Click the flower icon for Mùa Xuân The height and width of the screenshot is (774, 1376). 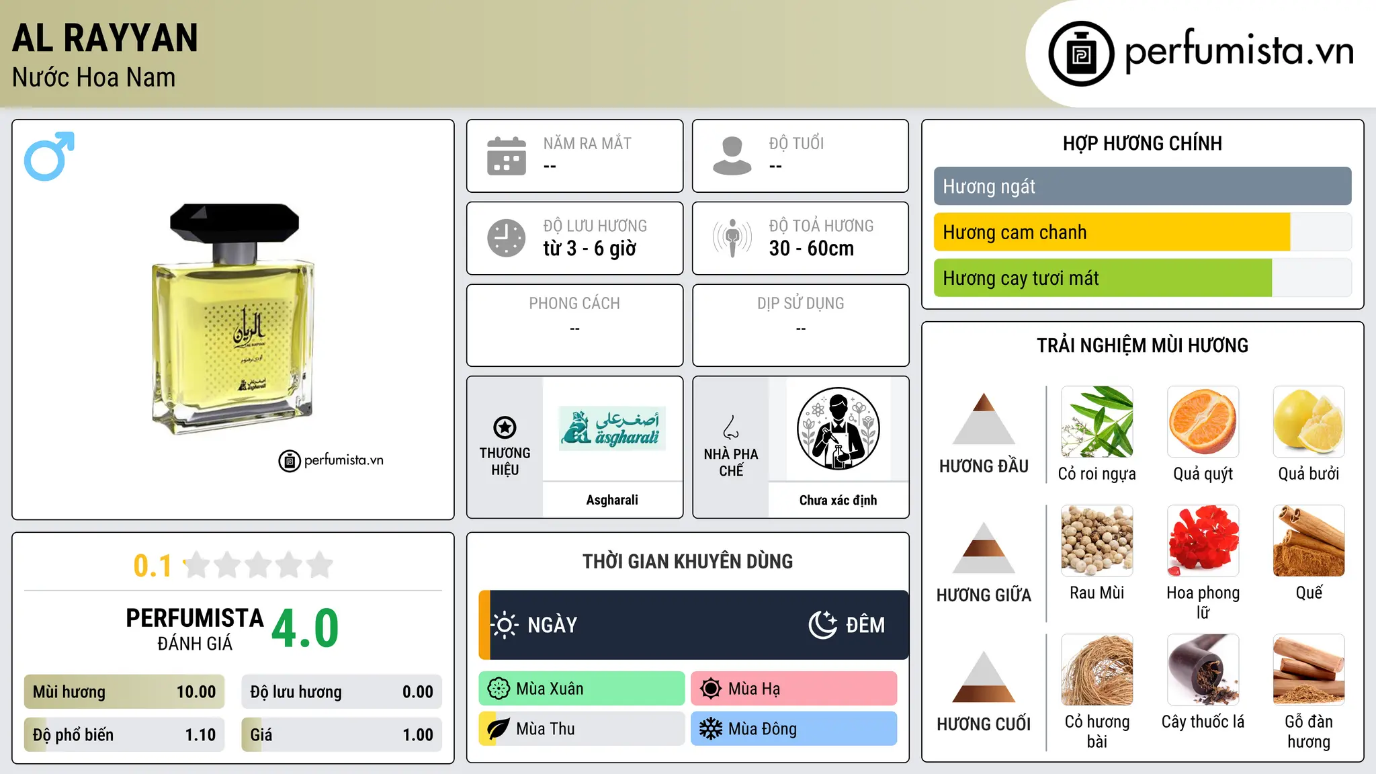pyautogui.click(x=499, y=689)
